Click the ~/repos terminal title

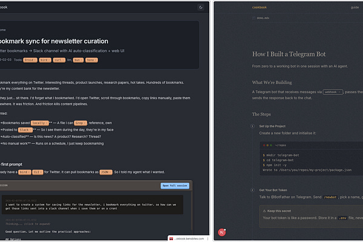[281, 145]
